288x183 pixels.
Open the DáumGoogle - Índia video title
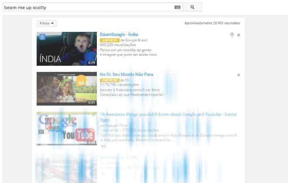point(119,34)
